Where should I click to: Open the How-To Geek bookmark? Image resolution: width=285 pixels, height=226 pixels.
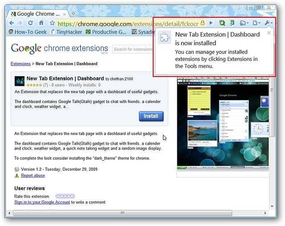click(x=28, y=32)
